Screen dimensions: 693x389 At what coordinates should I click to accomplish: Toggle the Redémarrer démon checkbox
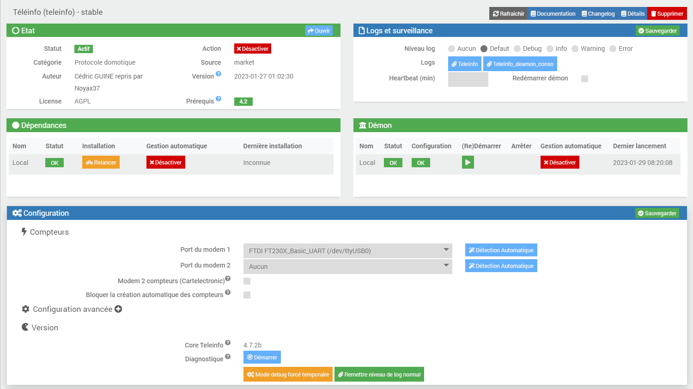584,79
